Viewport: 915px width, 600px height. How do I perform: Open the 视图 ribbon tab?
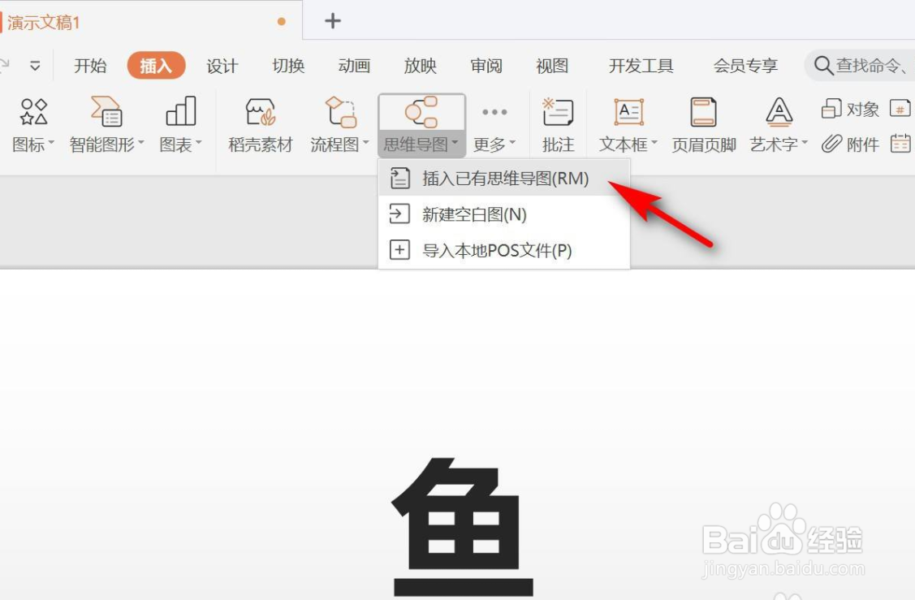552,66
